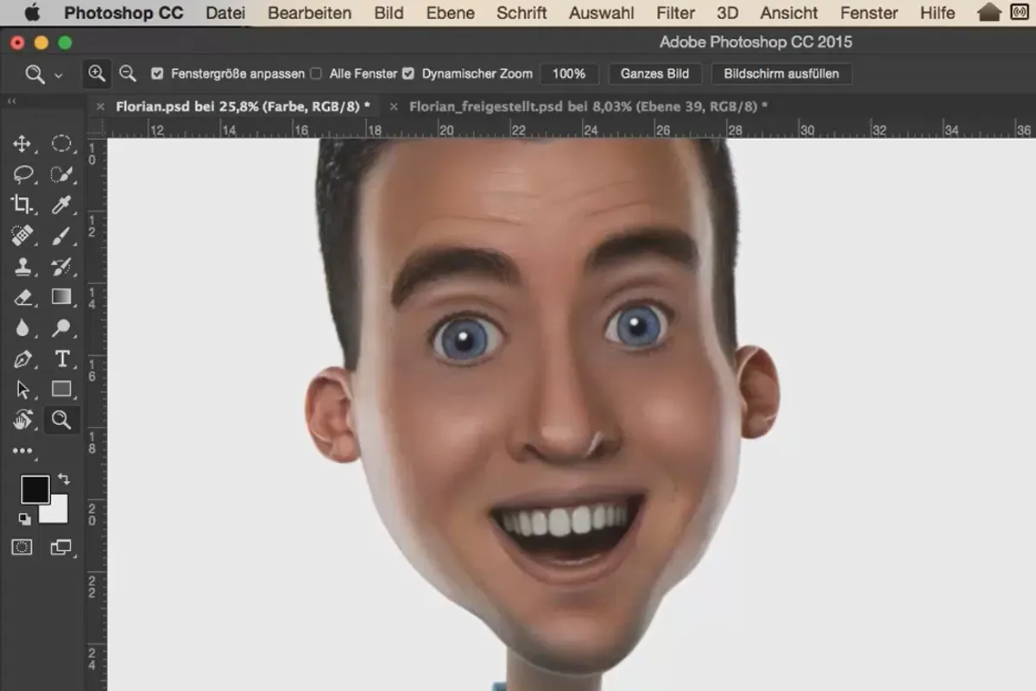Image resolution: width=1036 pixels, height=691 pixels.
Task: Open the zoom tool preset dropdown
Action: click(43, 74)
